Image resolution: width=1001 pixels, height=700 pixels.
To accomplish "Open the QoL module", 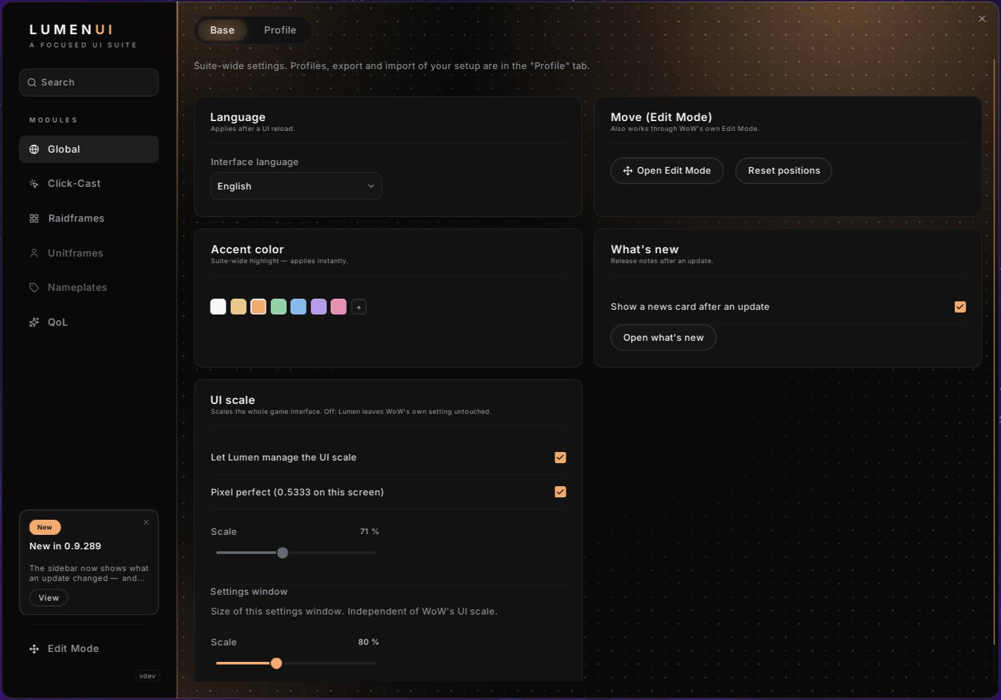I will (x=89, y=322).
